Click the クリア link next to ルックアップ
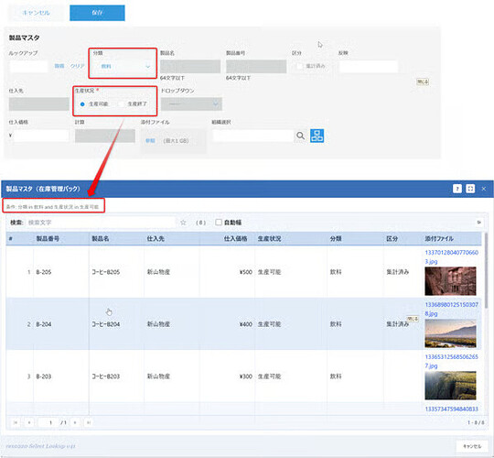Screen dimensions: 494x458 (77, 66)
